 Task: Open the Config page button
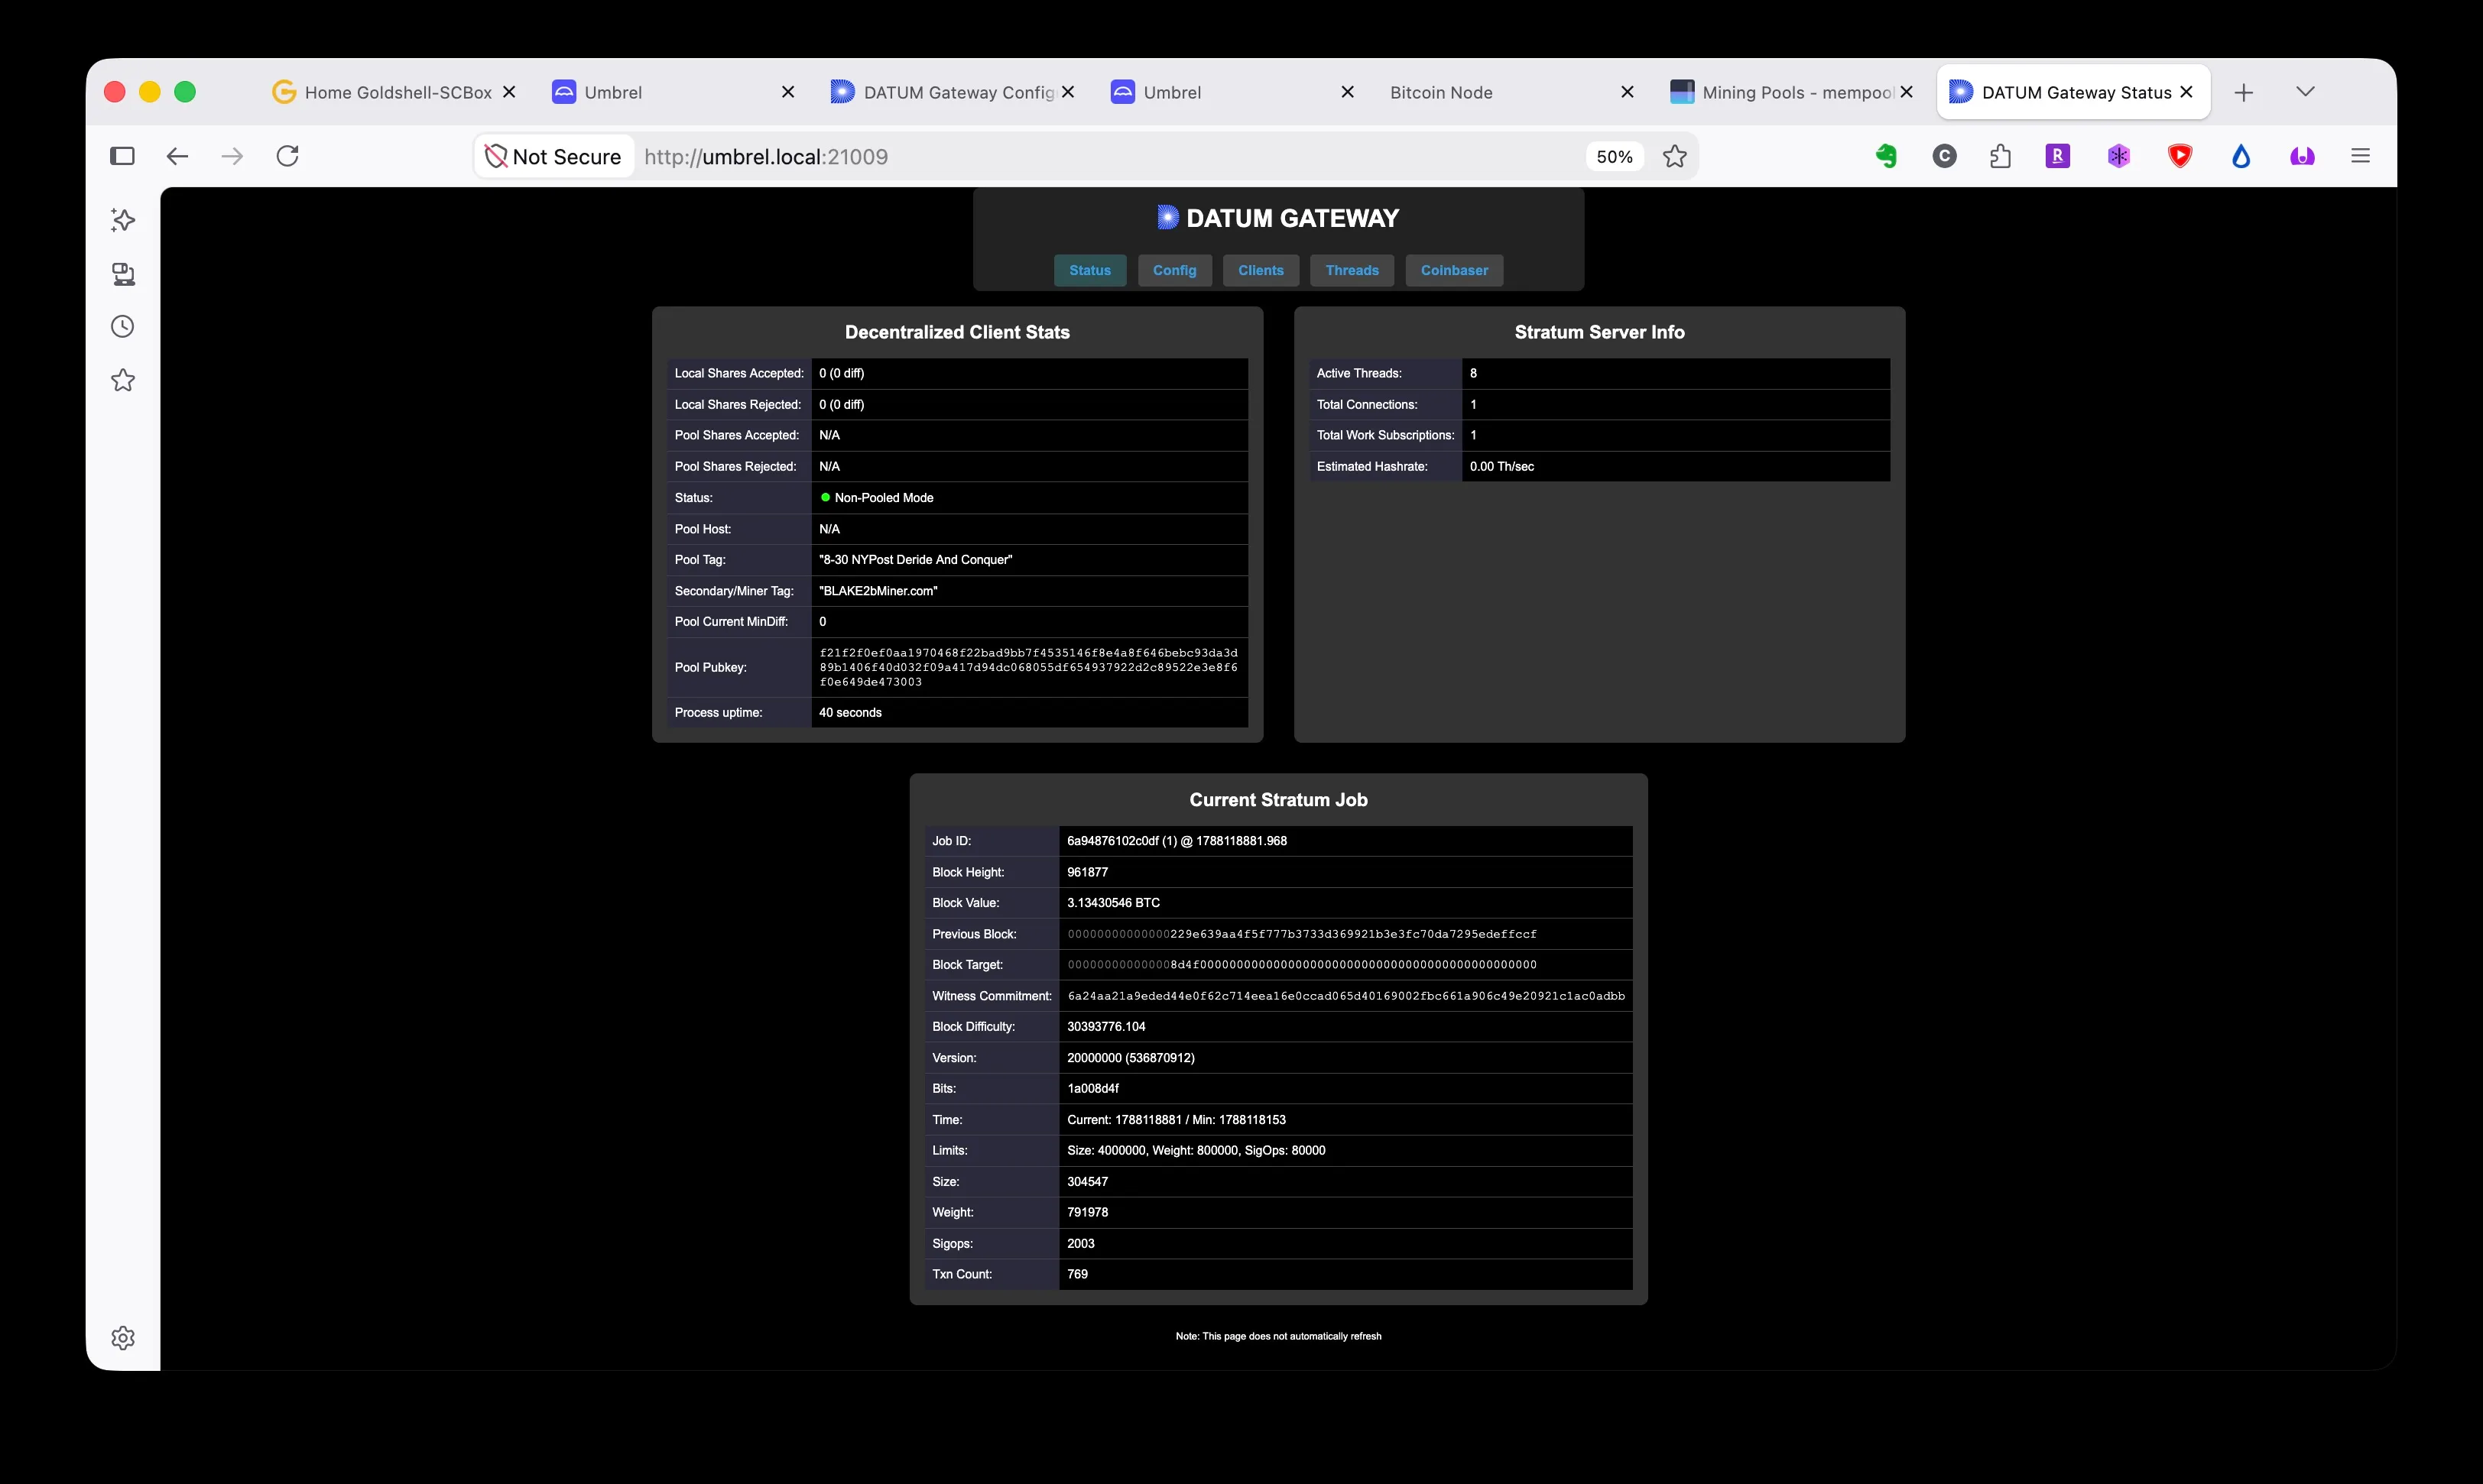tap(1174, 270)
